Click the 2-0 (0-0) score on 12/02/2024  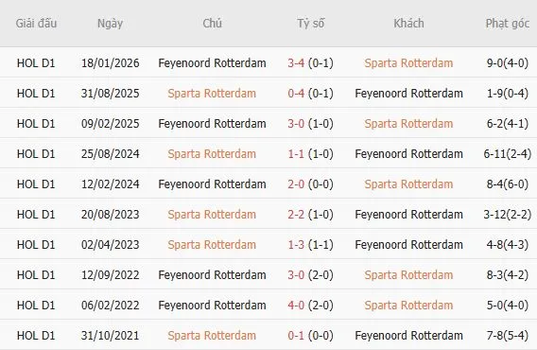[311, 184]
